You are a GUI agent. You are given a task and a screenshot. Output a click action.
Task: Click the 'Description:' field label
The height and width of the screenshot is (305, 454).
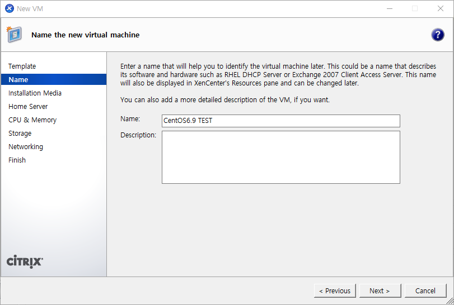coord(138,135)
